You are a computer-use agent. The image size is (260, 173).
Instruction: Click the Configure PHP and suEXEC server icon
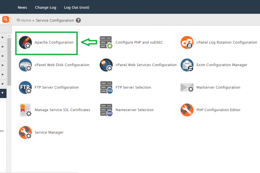pos(106,42)
